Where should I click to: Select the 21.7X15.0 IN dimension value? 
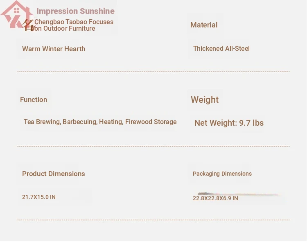[39, 197]
